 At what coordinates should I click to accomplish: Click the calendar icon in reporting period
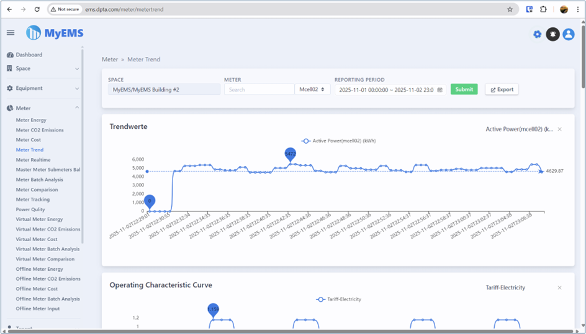[440, 90]
